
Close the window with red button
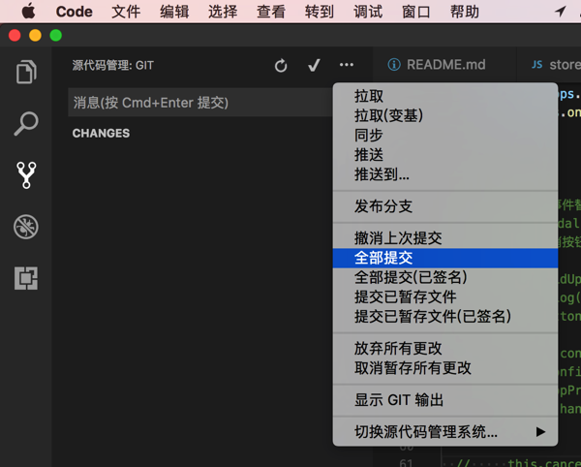15,36
